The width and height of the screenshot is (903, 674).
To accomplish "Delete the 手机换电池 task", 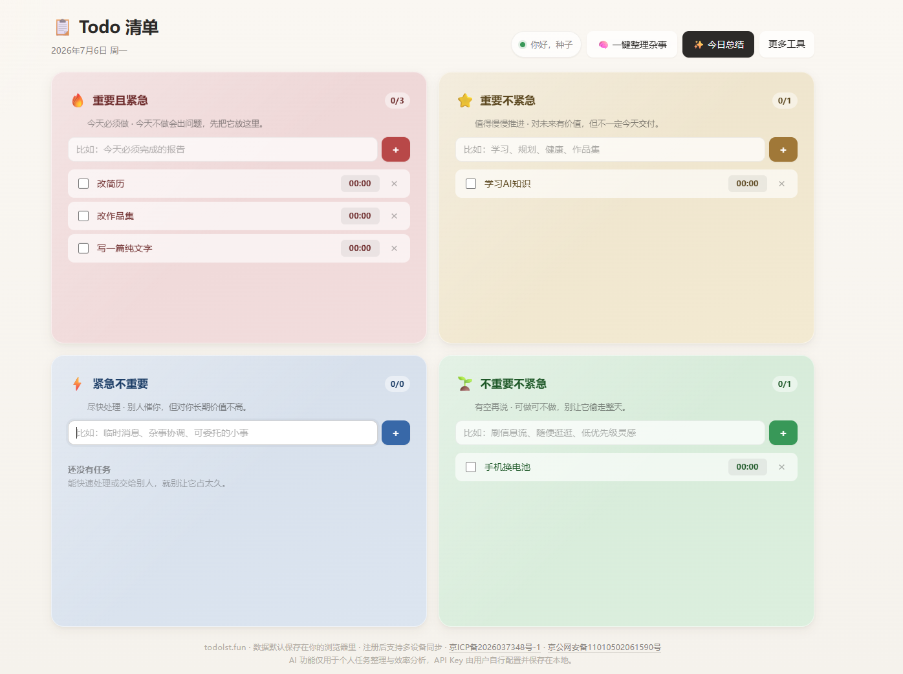I will 782,467.
